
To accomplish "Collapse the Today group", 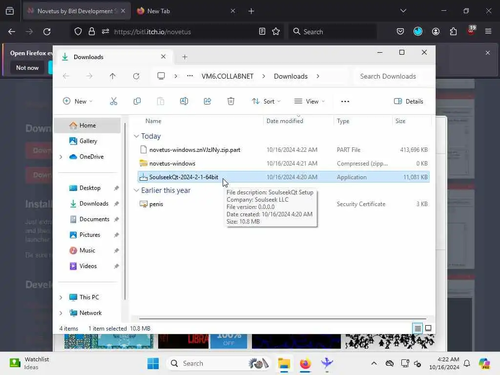I will [x=137, y=136].
